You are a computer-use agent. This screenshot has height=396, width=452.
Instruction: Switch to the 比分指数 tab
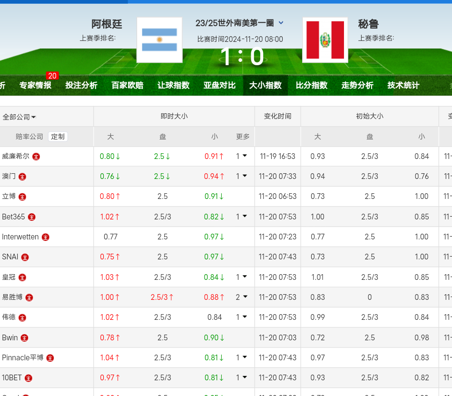(x=312, y=85)
